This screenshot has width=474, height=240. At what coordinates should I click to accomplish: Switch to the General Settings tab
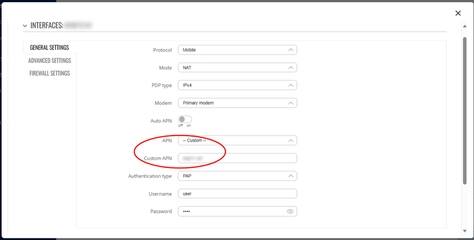tap(49, 48)
